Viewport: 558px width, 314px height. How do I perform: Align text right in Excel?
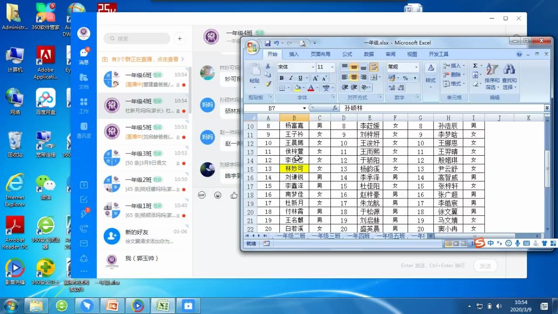click(363, 78)
